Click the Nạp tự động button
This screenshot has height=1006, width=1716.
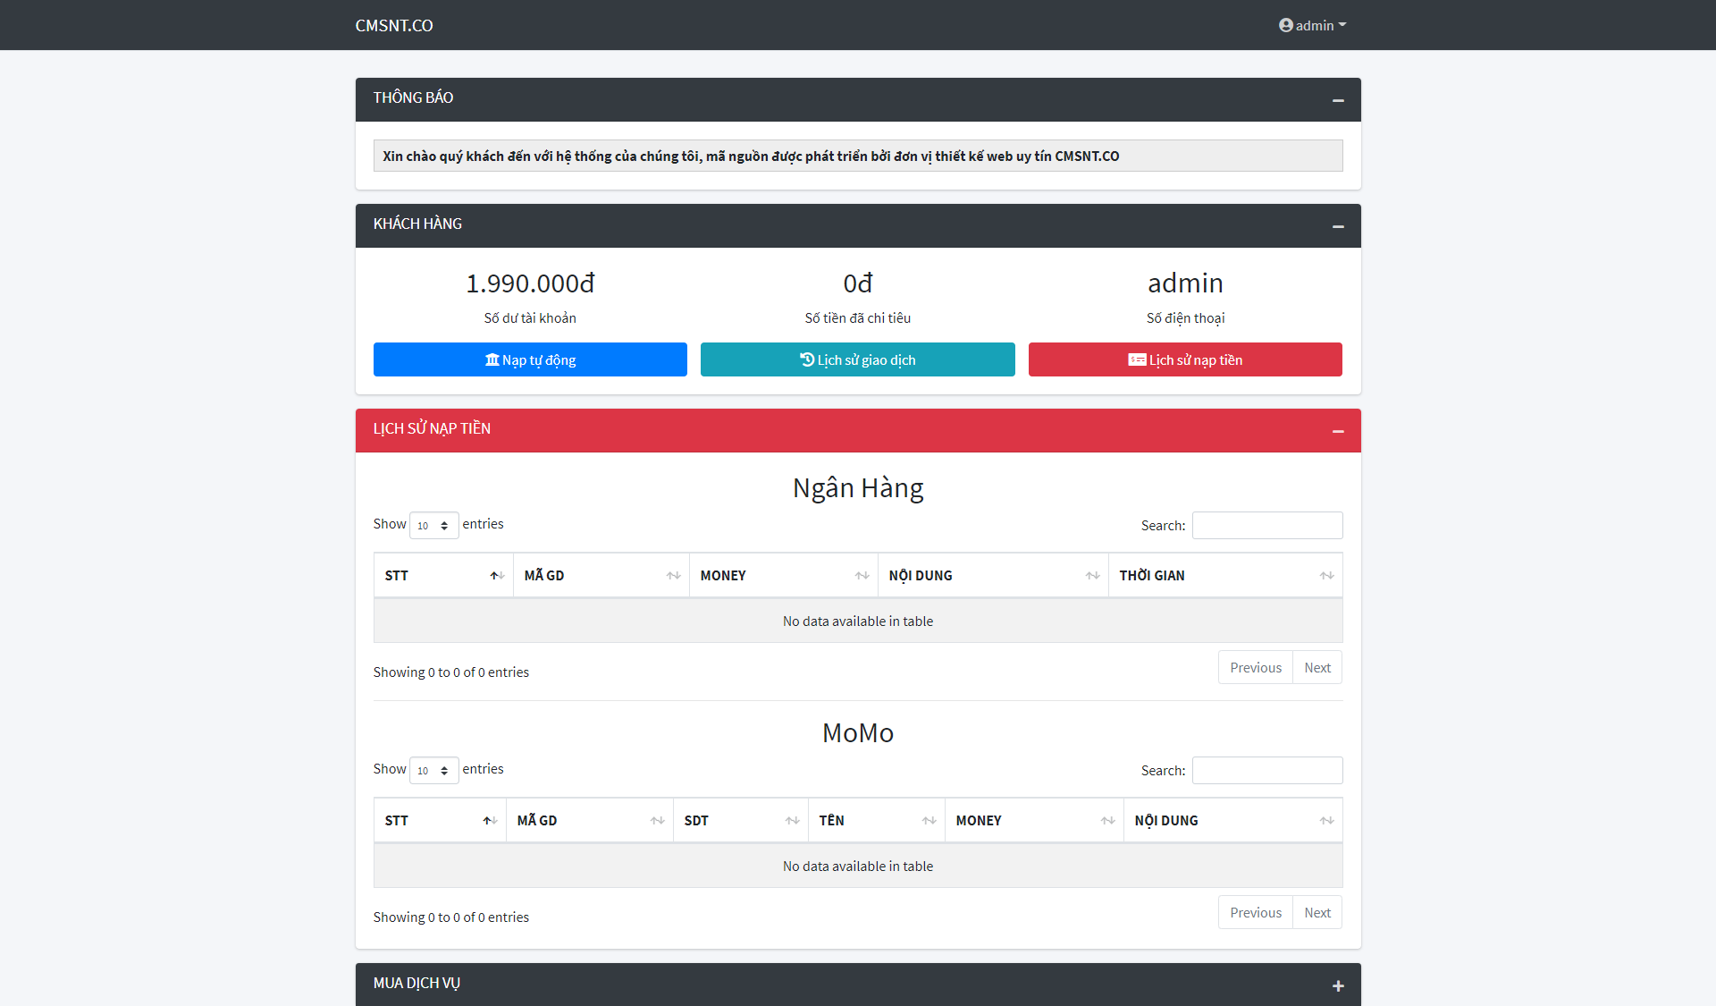530,359
